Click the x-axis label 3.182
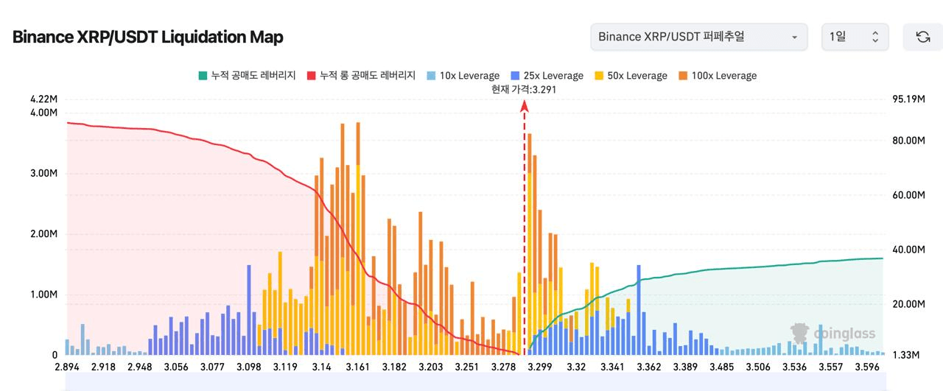943x391 pixels. pos(394,367)
